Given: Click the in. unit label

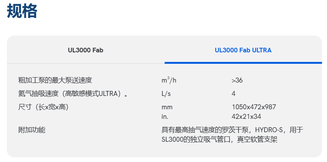Looking at the screenshot, I should coord(165,116).
